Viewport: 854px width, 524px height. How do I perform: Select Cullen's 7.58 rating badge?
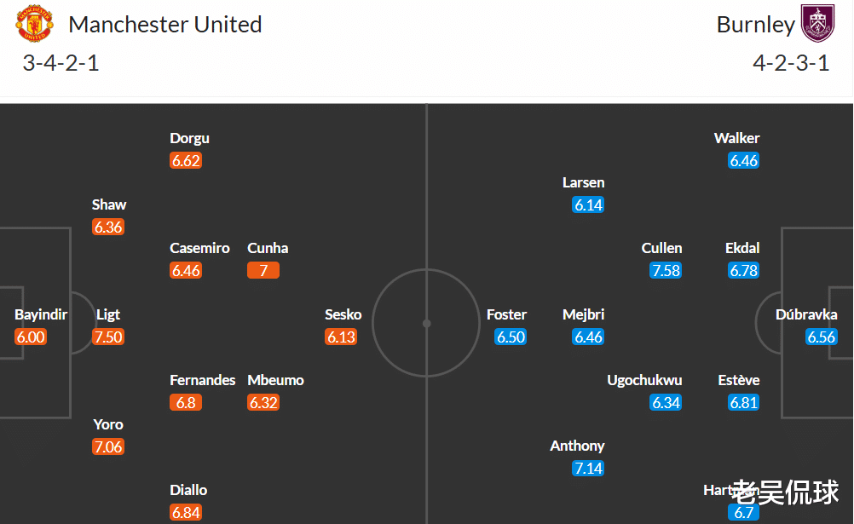point(666,271)
